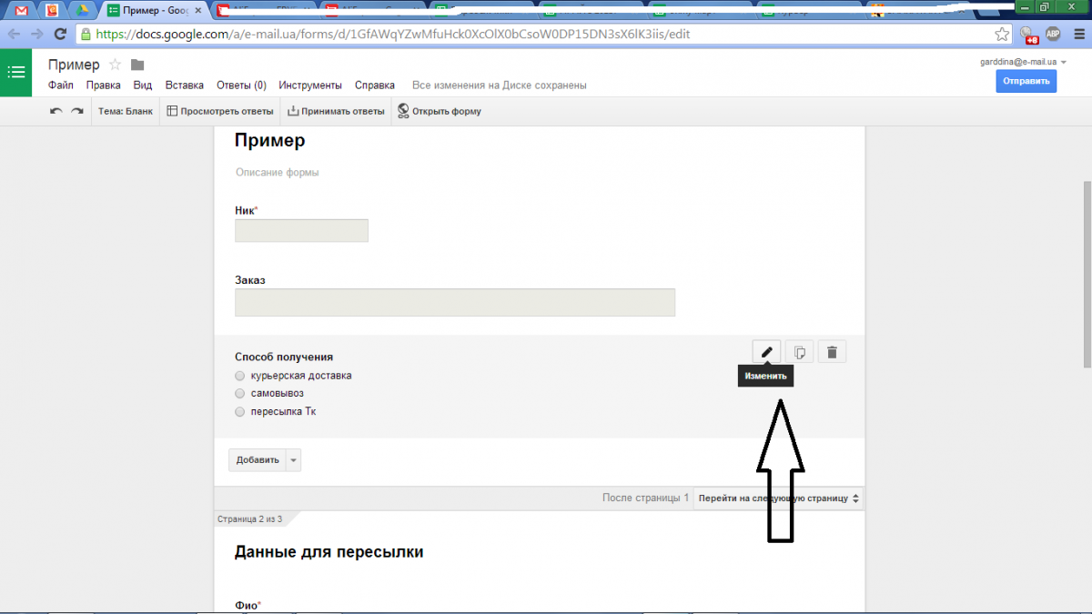Click the Тема: Бланк toolbar button
This screenshot has height=614, width=1092.
[x=126, y=111]
